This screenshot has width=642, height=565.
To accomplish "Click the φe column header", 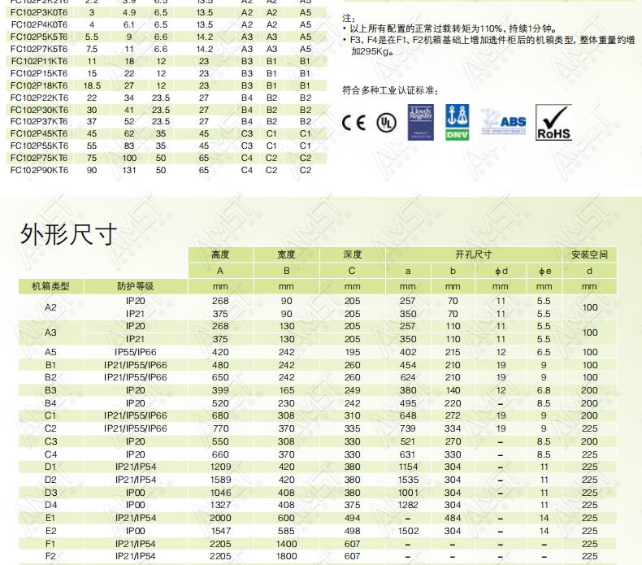I will (x=545, y=272).
